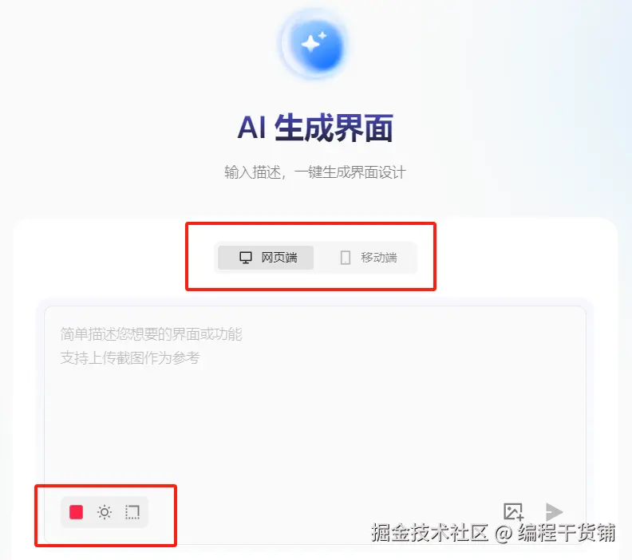Click the placeholder line 简单描述您想要的界面或功能

point(151,334)
